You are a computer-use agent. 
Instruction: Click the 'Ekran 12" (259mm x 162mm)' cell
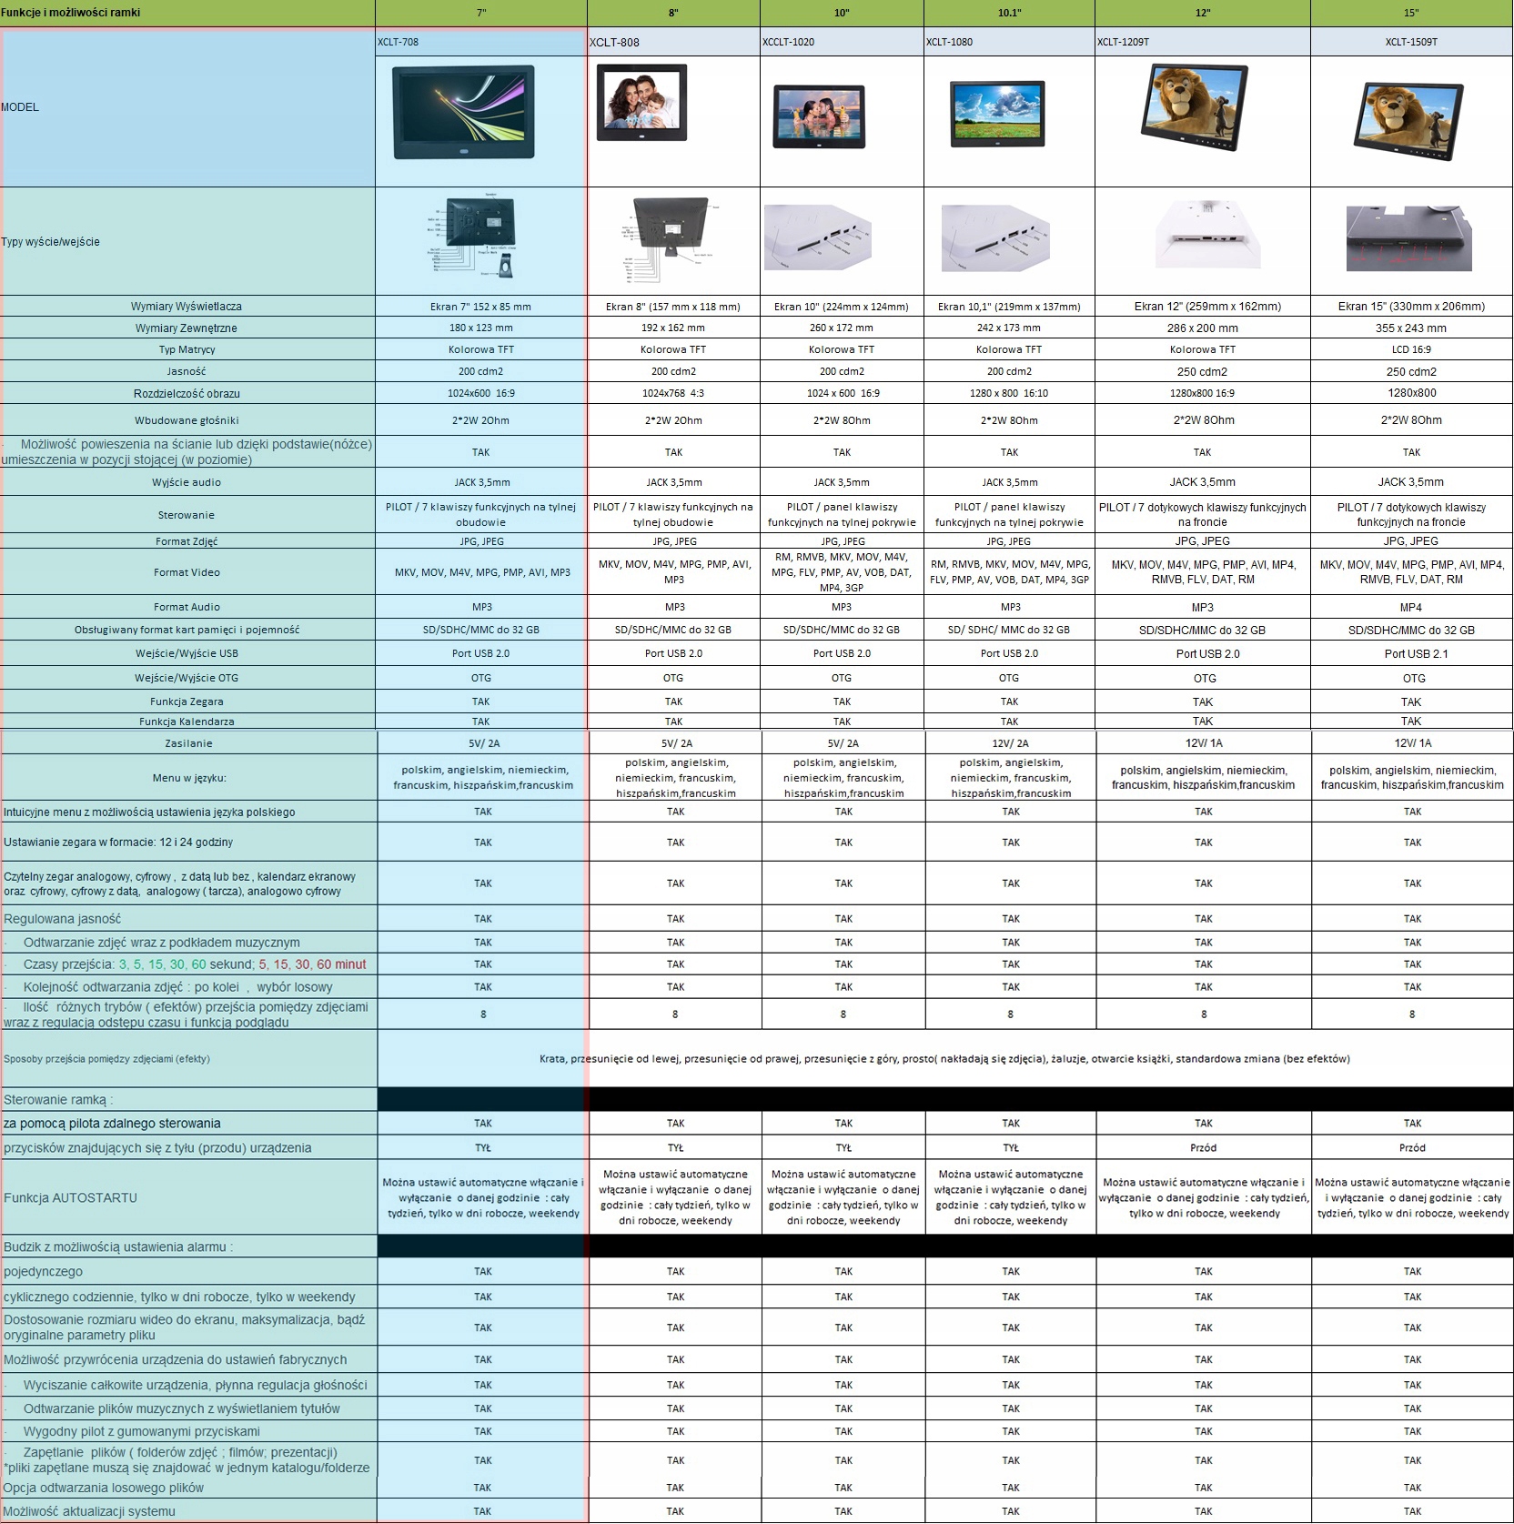[1203, 307]
